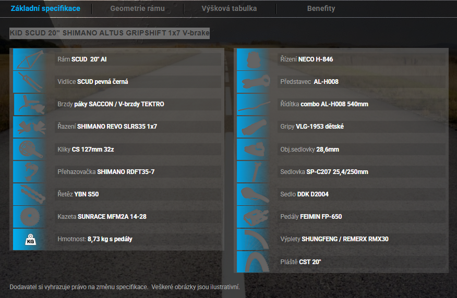This screenshot has height=298, width=457.
Task: Click the stem icon beside Představec
Action: (254, 82)
